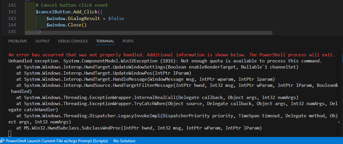
Task: Click the ExceptionWrapper.InternalRealCall stack line
Action: pos(157,97)
